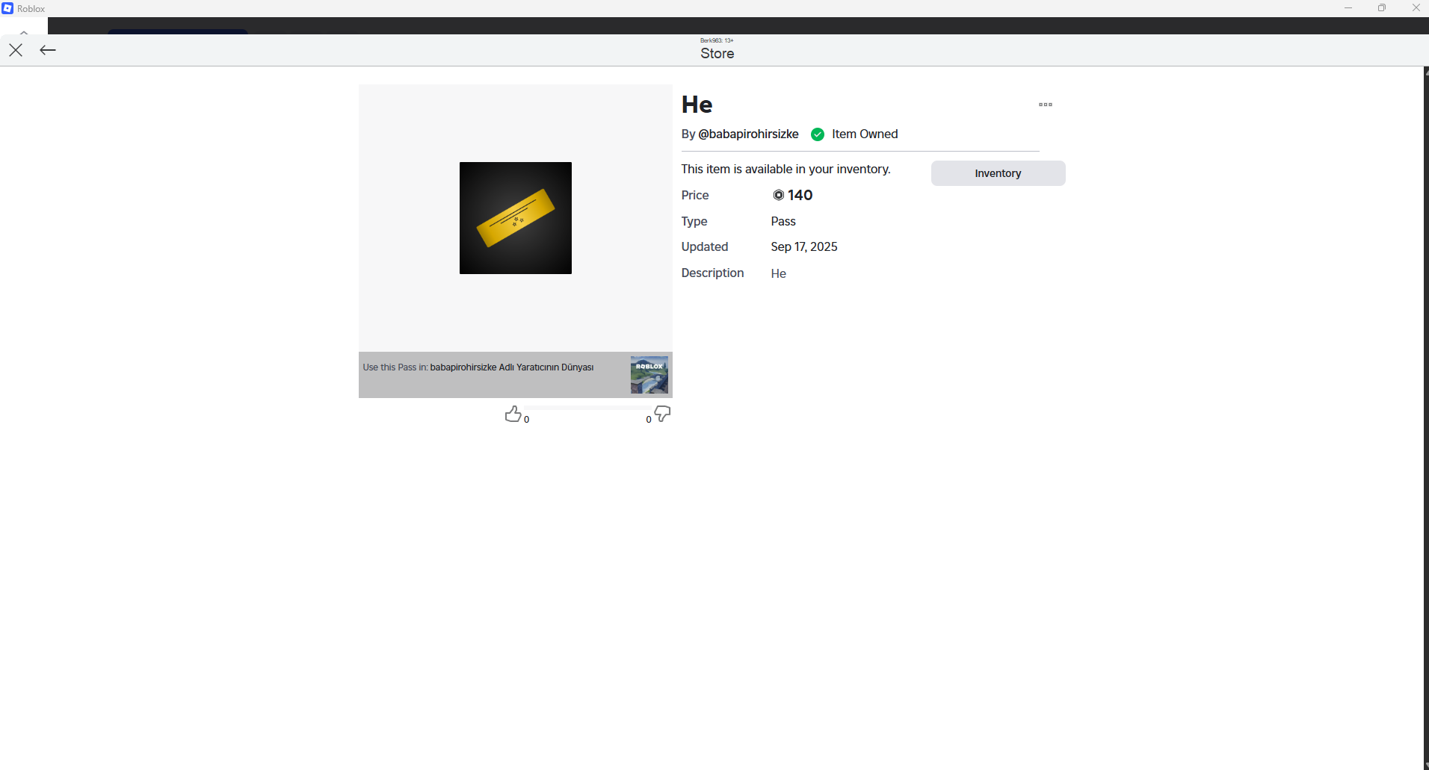Click the thumbs up like icon

point(513,414)
